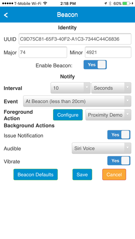The width and height of the screenshot is (135, 239).
Task: Tap the Bluetooth icon in the status bar
Action: [110, 3]
